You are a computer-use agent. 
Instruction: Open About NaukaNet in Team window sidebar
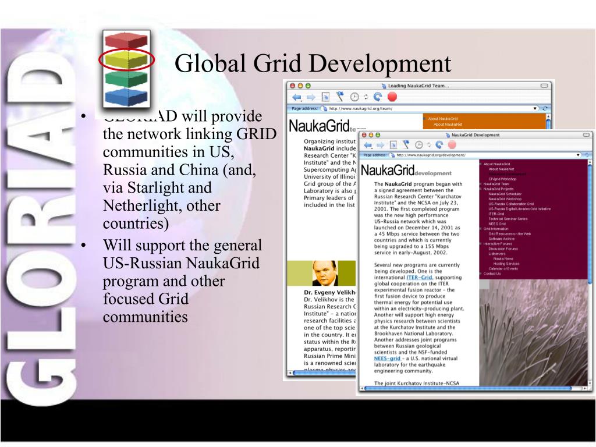[x=448, y=125]
